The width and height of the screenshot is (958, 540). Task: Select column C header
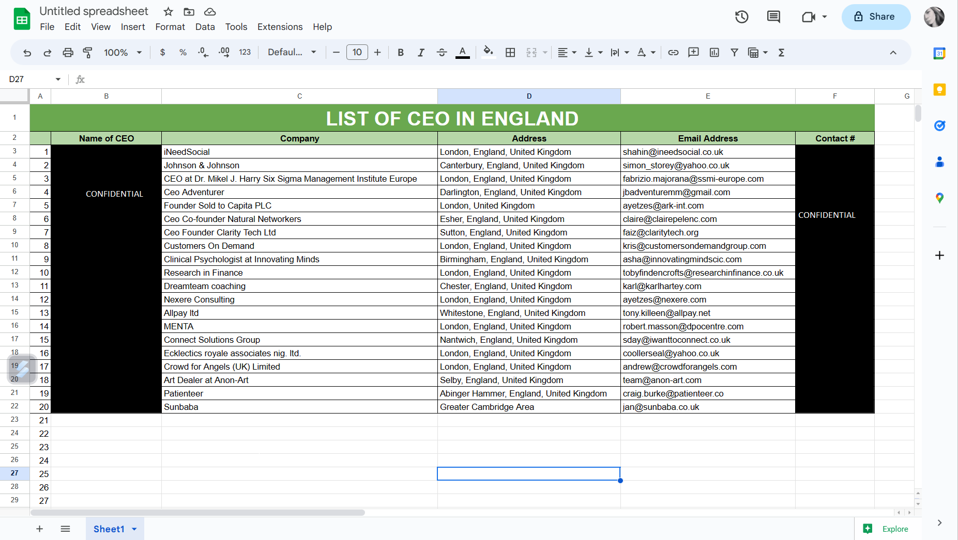pos(299,96)
